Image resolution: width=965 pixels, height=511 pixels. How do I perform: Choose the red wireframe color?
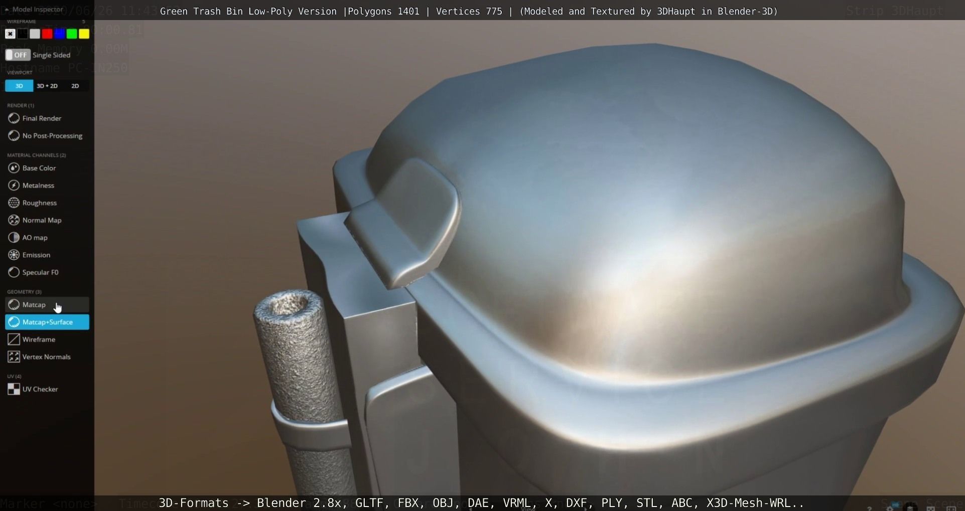(x=47, y=34)
